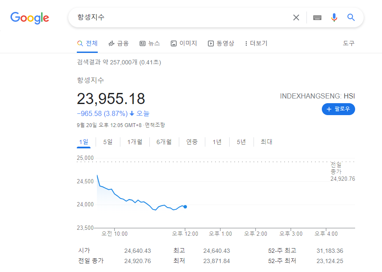This screenshot has width=382, height=272.
Task: Expand the 더보기 more menu
Action: tap(256, 43)
